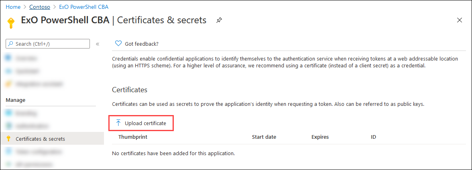
Task: Open the Contoso breadcrumb link
Action: pyautogui.click(x=39, y=7)
